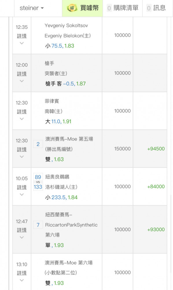
Task: Open 詳情 link for 澳洲賽馬-Moe 第六場
Action: 22,273
